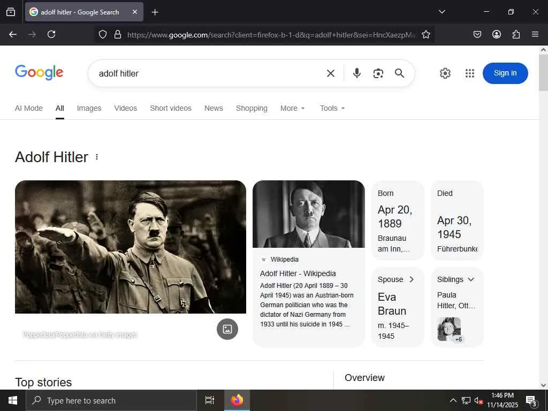The height and width of the screenshot is (411, 548).
Task: Open a new tab with plus button
Action: click(x=155, y=12)
